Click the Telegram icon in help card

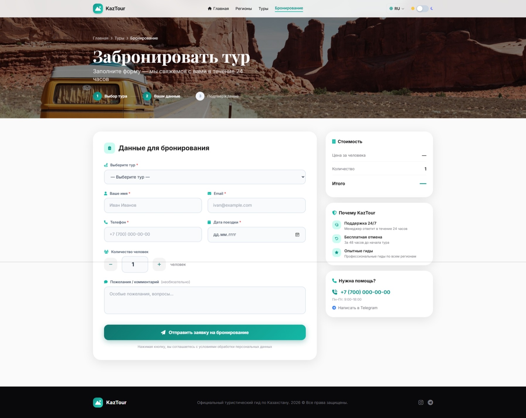click(x=334, y=308)
